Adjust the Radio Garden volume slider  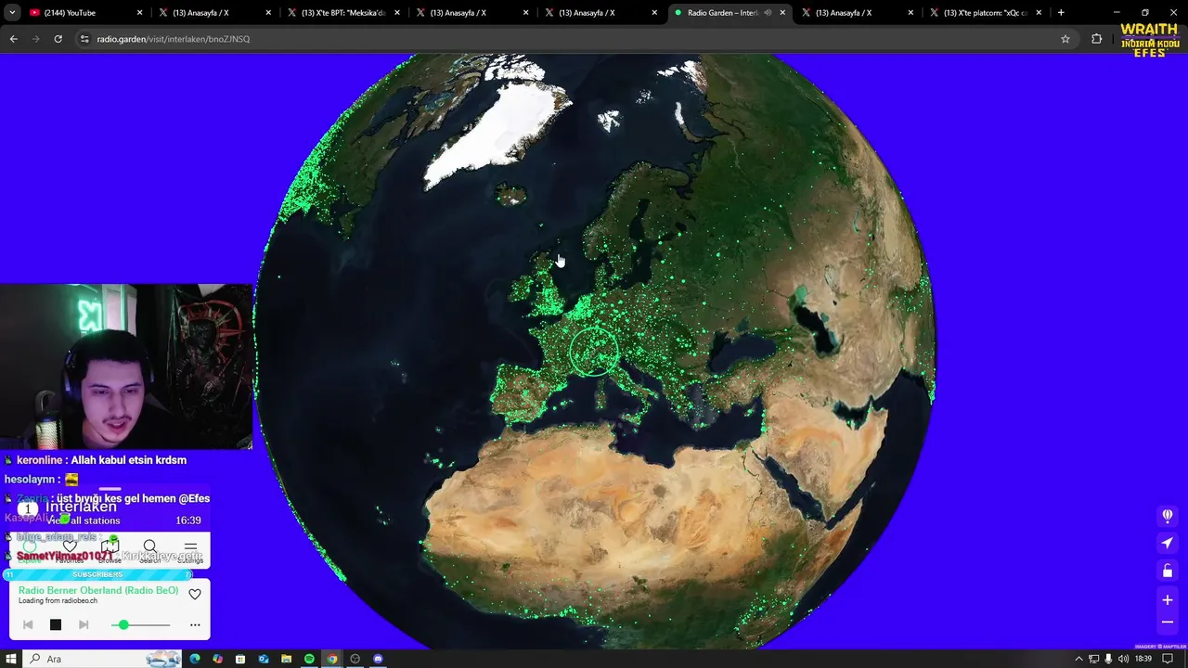[x=140, y=625]
